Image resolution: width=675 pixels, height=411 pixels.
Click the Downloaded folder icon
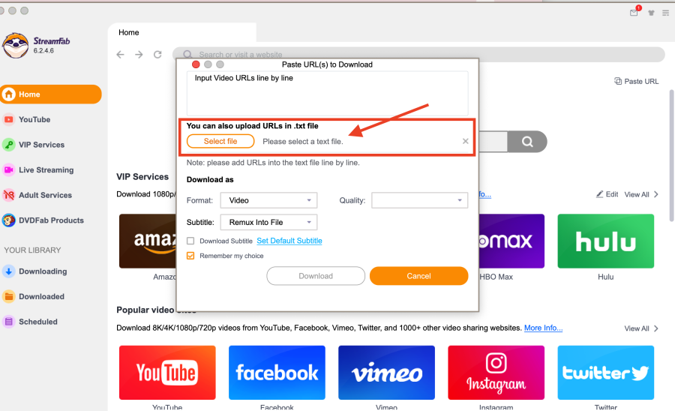tap(8, 296)
